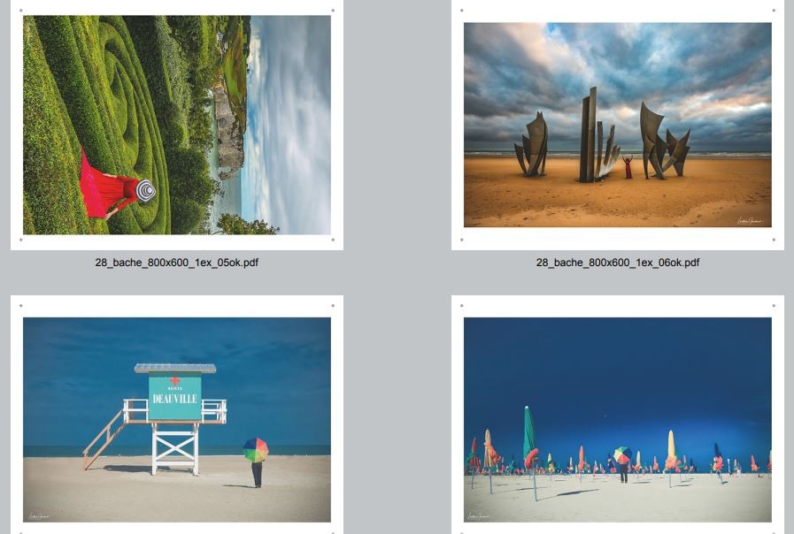Screen dimensions: 794x534
Task: Click the tall central steel sculpture
Action: point(588,135)
